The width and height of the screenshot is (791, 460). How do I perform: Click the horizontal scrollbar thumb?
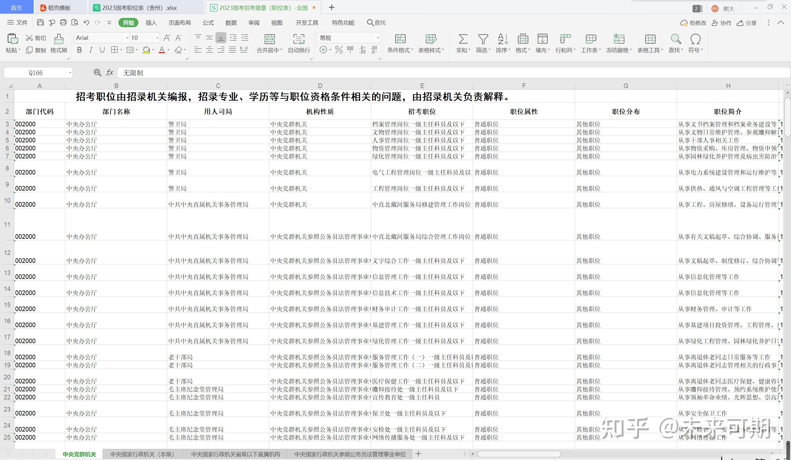[x=519, y=454]
